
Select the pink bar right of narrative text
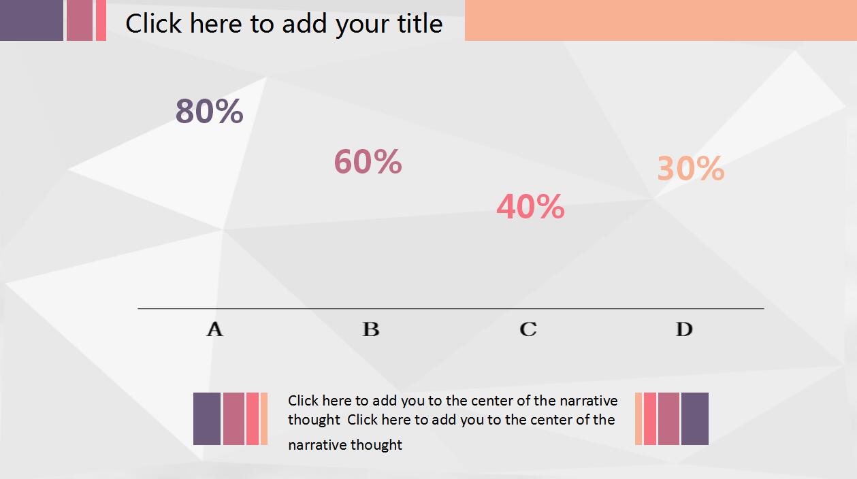click(650, 418)
